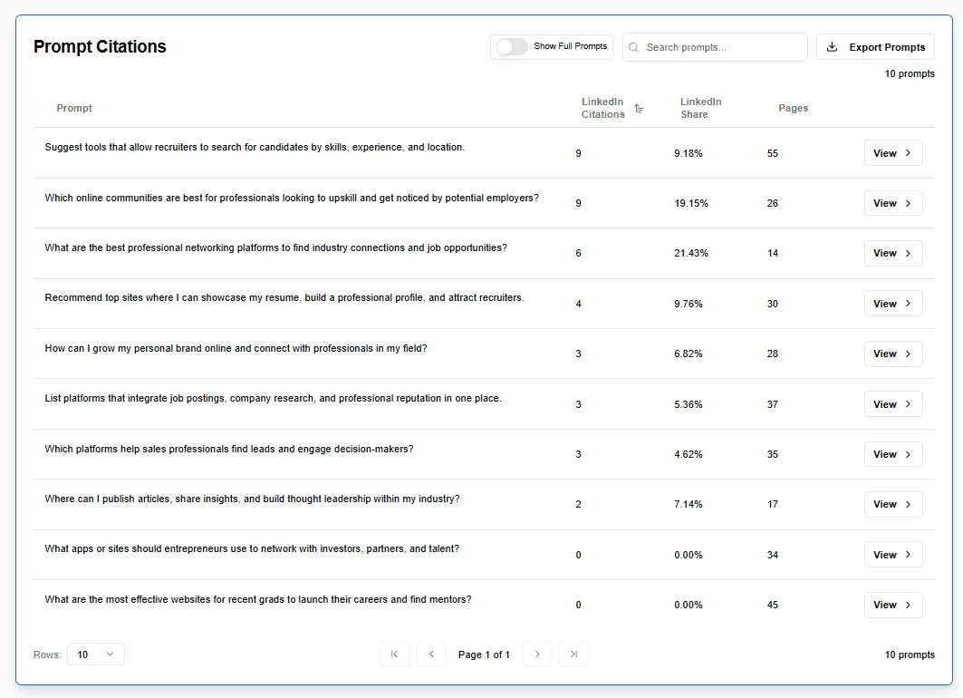
Task: Open View for the entrepreneurs network prompt
Action: coord(893,555)
